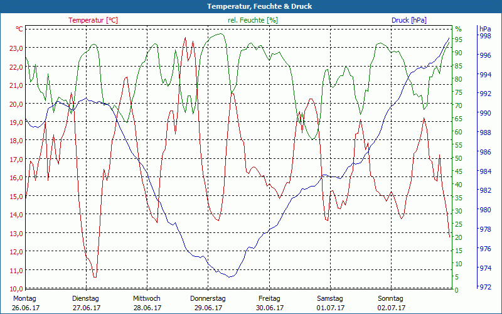Click the '976' pressure axis value

coord(485,249)
